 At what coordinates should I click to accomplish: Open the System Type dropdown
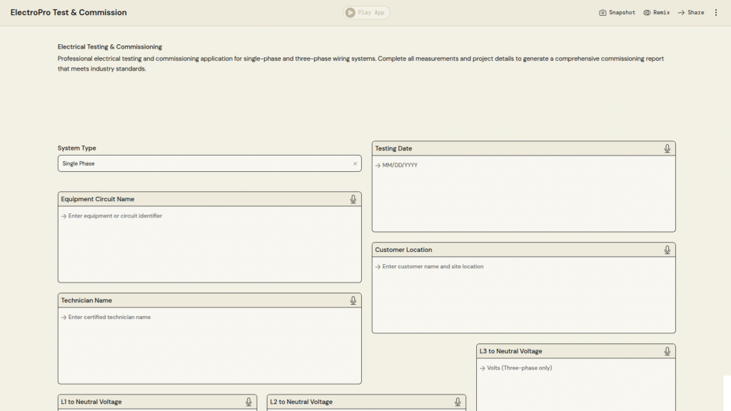(x=203, y=163)
